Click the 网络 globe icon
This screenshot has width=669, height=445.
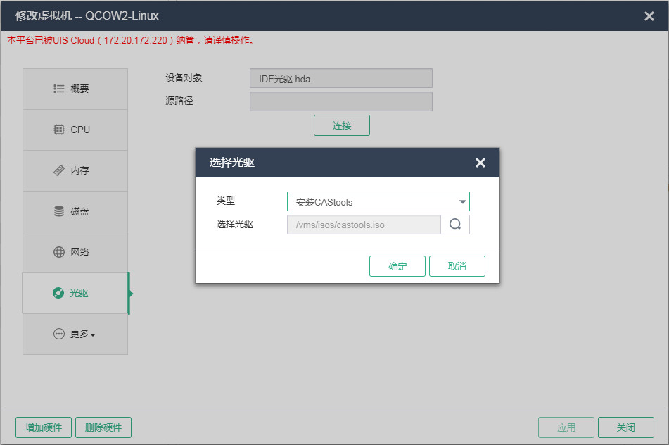click(59, 252)
